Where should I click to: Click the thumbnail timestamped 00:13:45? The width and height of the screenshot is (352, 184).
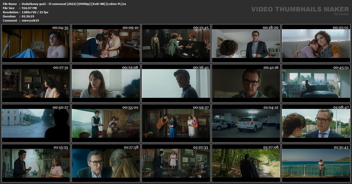click(x=176, y=44)
